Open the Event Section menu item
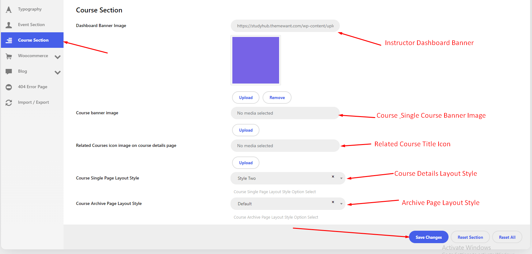Image resolution: width=532 pixels, height=254 pixels. coord(31,25)
